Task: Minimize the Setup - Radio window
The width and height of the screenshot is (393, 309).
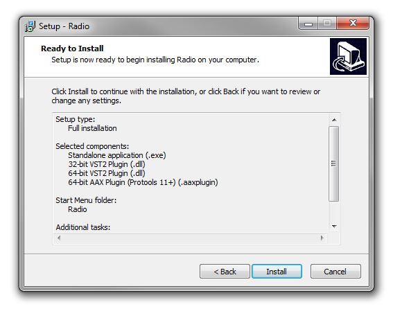Action: click(308, 24)
